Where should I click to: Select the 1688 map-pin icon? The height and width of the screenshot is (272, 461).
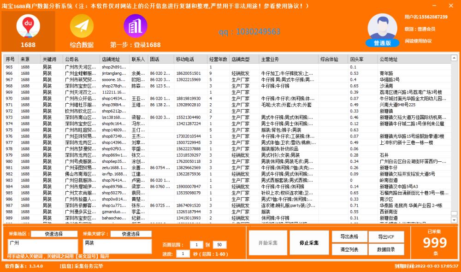coord(28,27)
